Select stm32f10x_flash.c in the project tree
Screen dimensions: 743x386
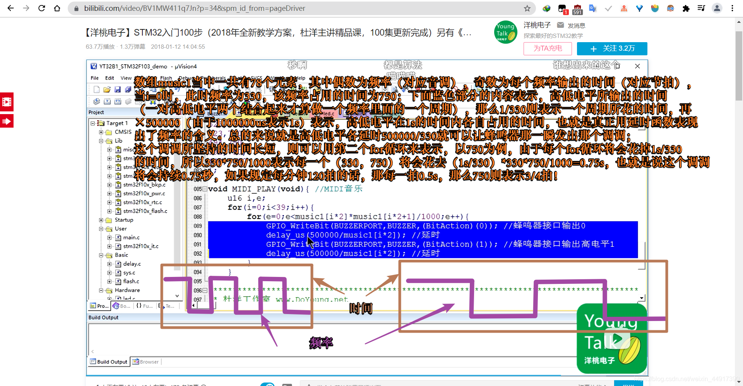pos(145,211)
